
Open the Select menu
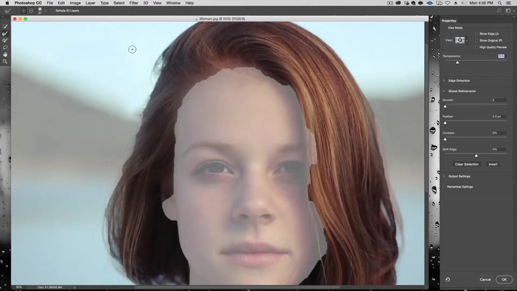[119, 3]
